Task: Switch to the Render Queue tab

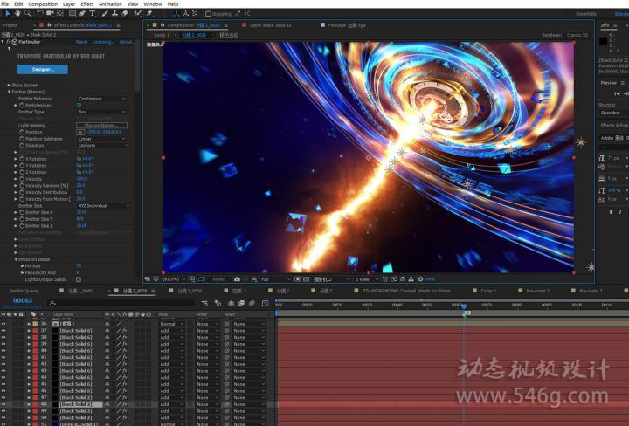Action: (24, 291)
